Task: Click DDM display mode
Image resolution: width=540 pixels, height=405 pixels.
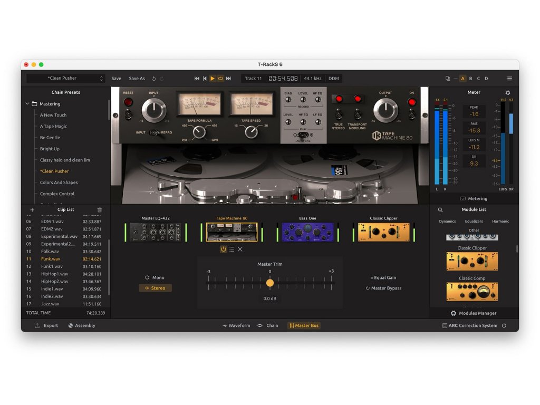Action: click(x=333, y=79)
